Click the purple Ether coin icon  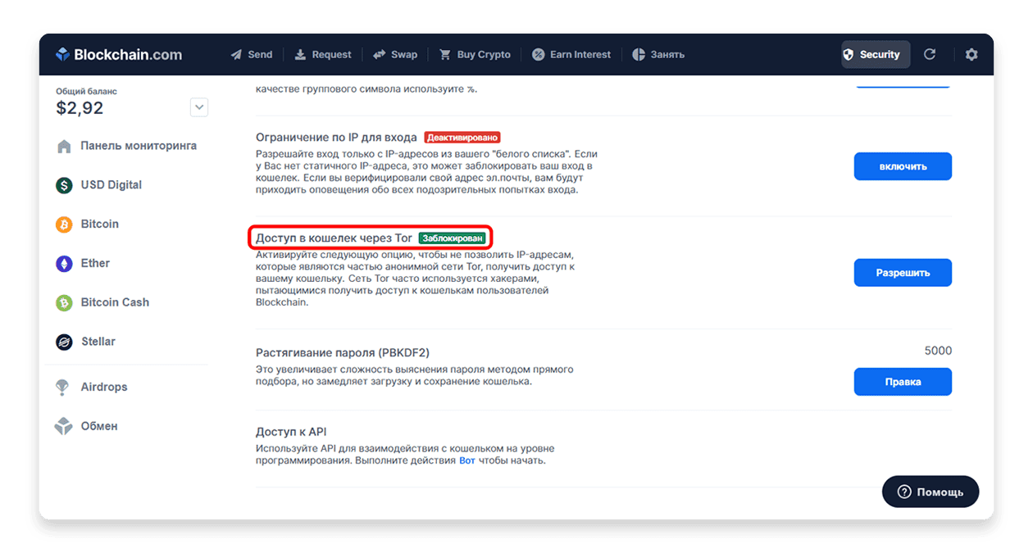coord(64,264)
